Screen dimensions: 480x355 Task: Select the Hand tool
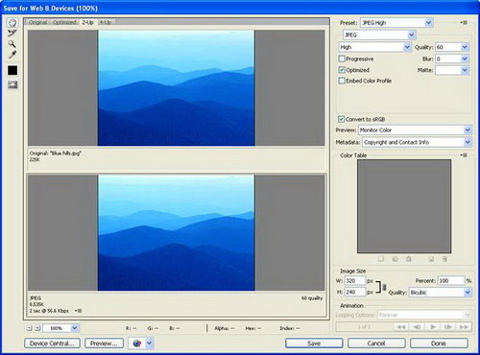(x=12, y=23)
